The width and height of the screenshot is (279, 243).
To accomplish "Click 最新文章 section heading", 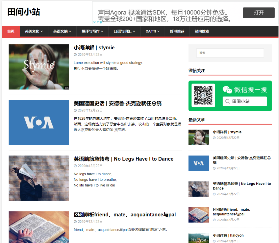I will (x=197, y=120).
